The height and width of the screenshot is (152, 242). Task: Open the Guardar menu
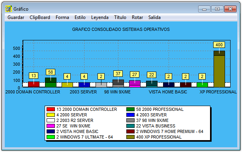[16, 17]
